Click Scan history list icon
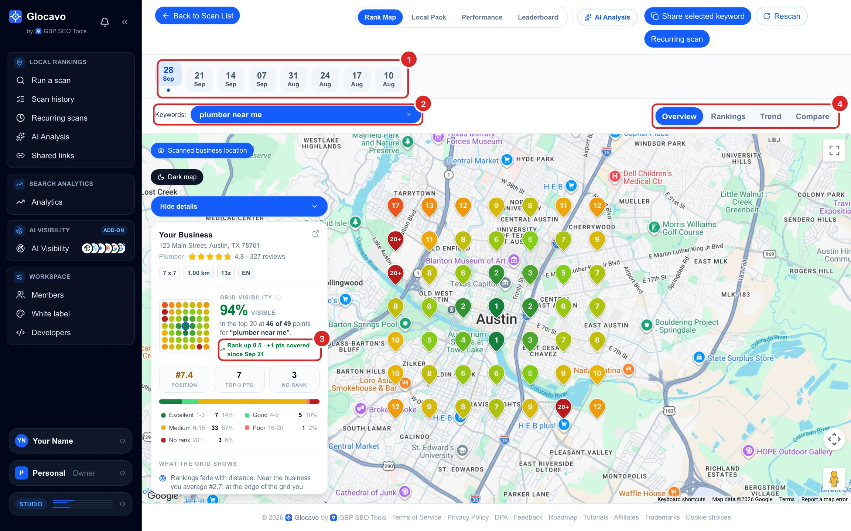The image size is (851, 531). [x=21, y=99]
